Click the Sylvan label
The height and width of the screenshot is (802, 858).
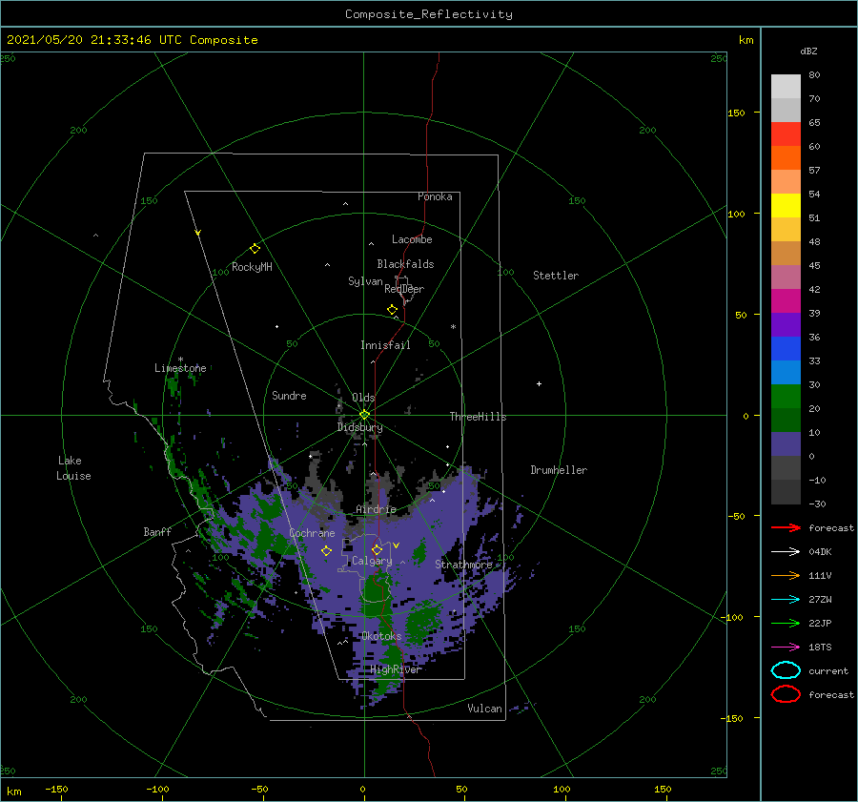click(x=365, y=281)
